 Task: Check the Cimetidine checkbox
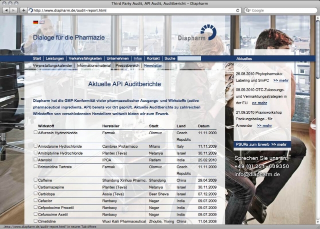pyautogui.click(x=35, y=221)
